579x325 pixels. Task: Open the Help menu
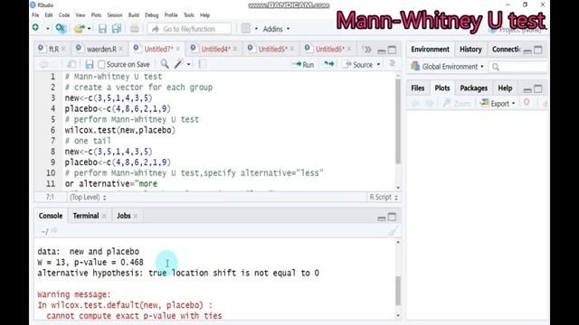point(205,15)
